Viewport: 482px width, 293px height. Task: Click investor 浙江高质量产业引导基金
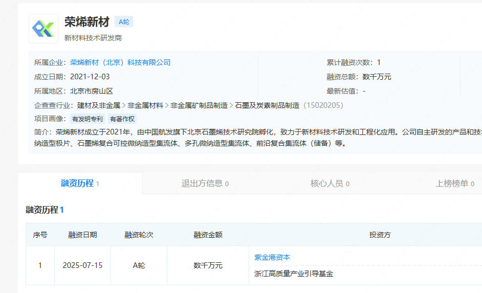pos(294,274)
